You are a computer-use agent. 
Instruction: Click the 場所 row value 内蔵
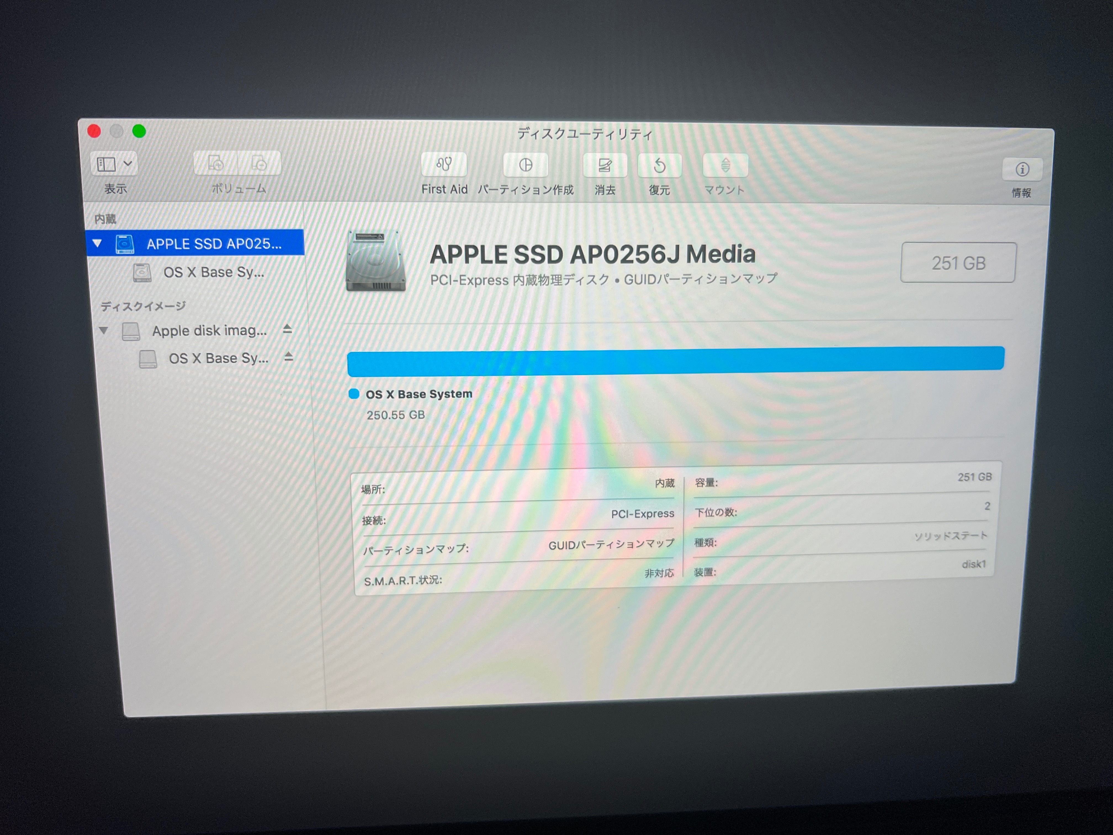tap(665, 484)
